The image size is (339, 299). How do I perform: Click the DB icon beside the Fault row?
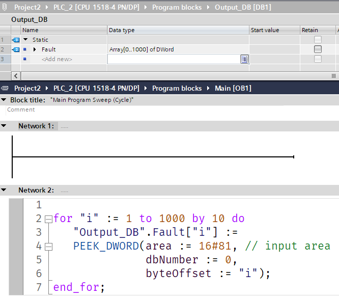pyautogui.click(x=15, y=49)
